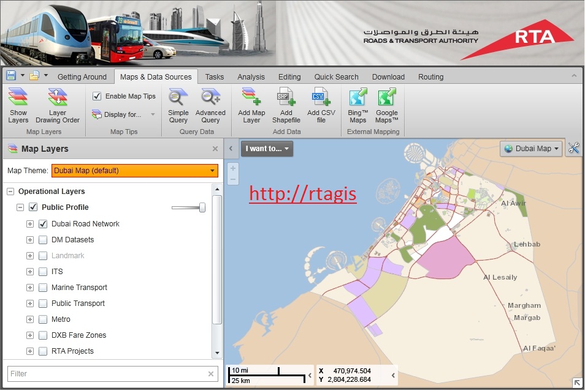Open the Dubai Map selector on the map
Viewport: 585px width, 391px height.
[x=531, y=148]
